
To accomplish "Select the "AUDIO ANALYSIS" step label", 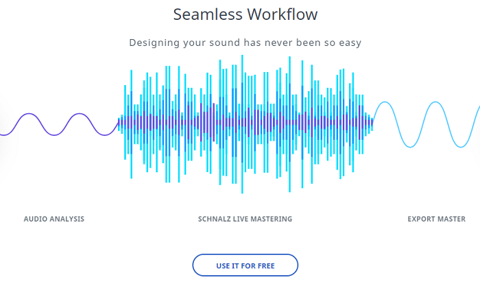I will 54,219.
